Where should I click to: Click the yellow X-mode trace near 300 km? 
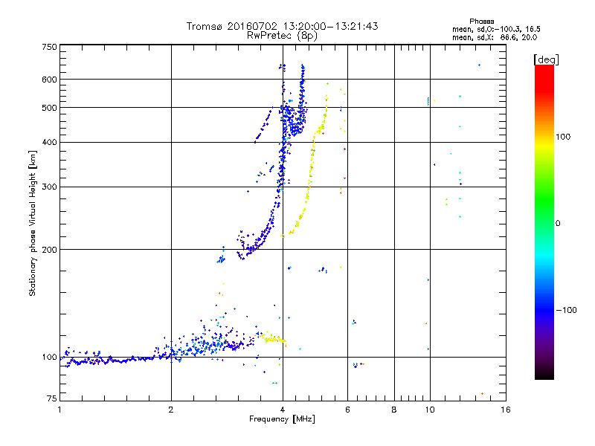308,188
